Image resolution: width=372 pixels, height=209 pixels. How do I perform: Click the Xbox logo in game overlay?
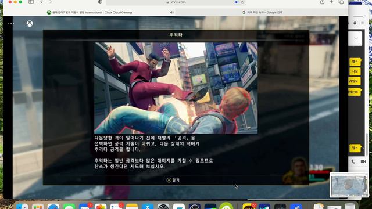tap(30, 23)
